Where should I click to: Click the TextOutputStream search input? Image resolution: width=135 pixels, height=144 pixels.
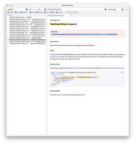click(x=77, y=9)
